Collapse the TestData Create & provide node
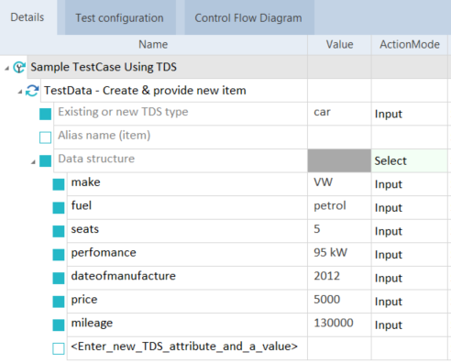Image resolution: width=451 pixels, height=363 pixels. click(x=20, y=92)
